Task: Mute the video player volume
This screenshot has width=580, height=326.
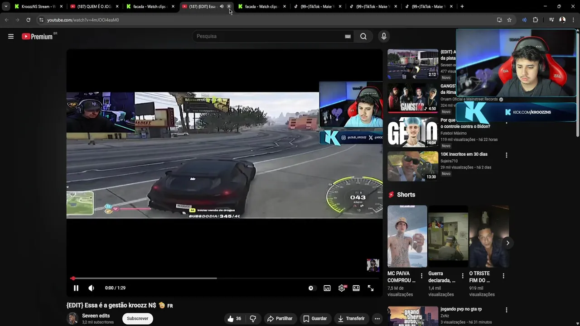Action: (x=91, y=288)
